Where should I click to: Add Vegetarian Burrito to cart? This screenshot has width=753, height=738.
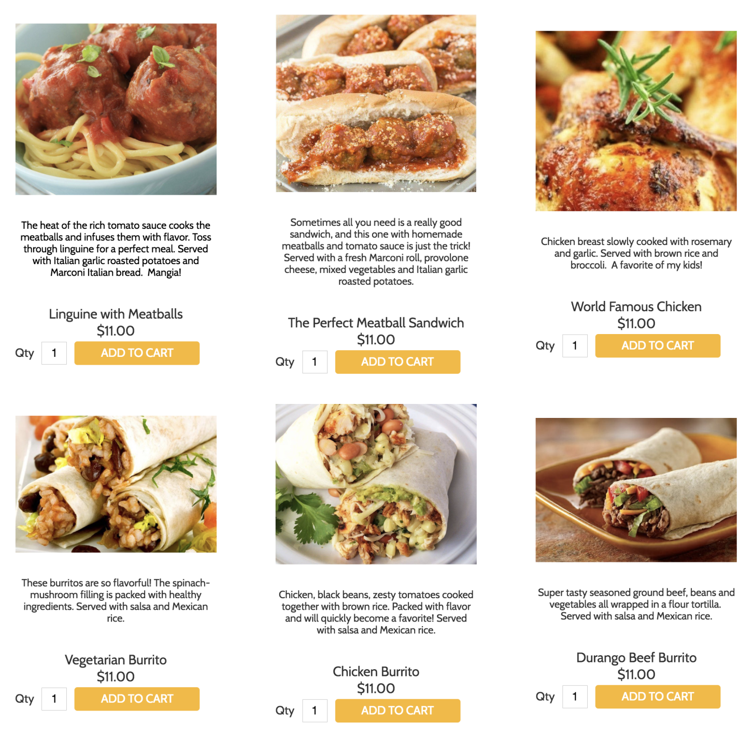point(137,699)
